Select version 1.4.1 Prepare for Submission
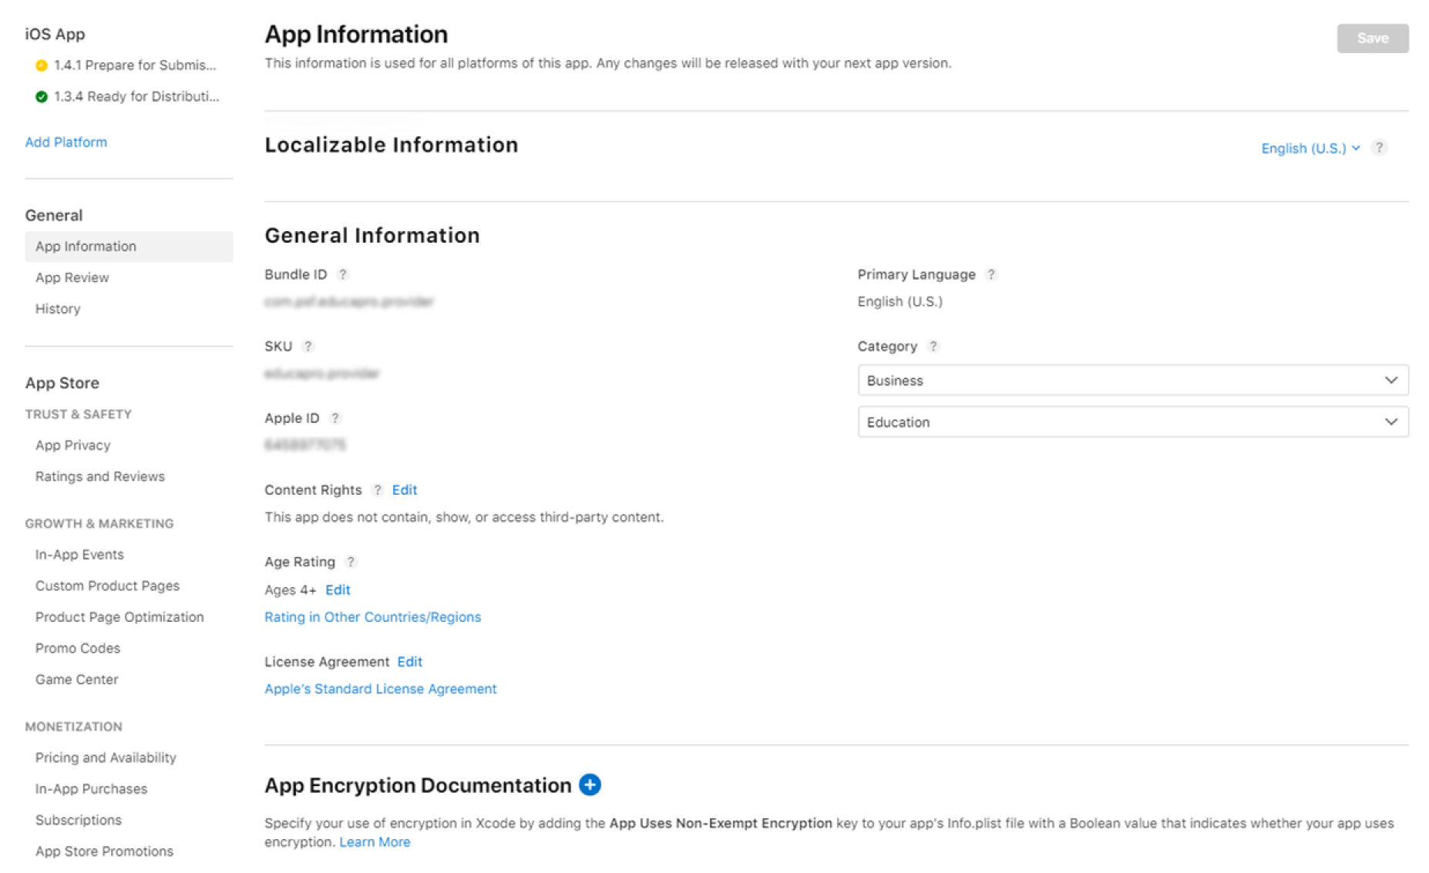 (134, 65)
